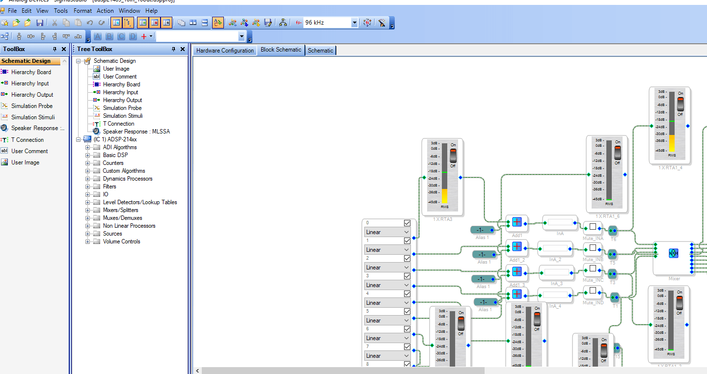Toggle the On/Off switch of 1XRTA1_6 meter
The image size is (707, 374).
[x=617, y=153]
